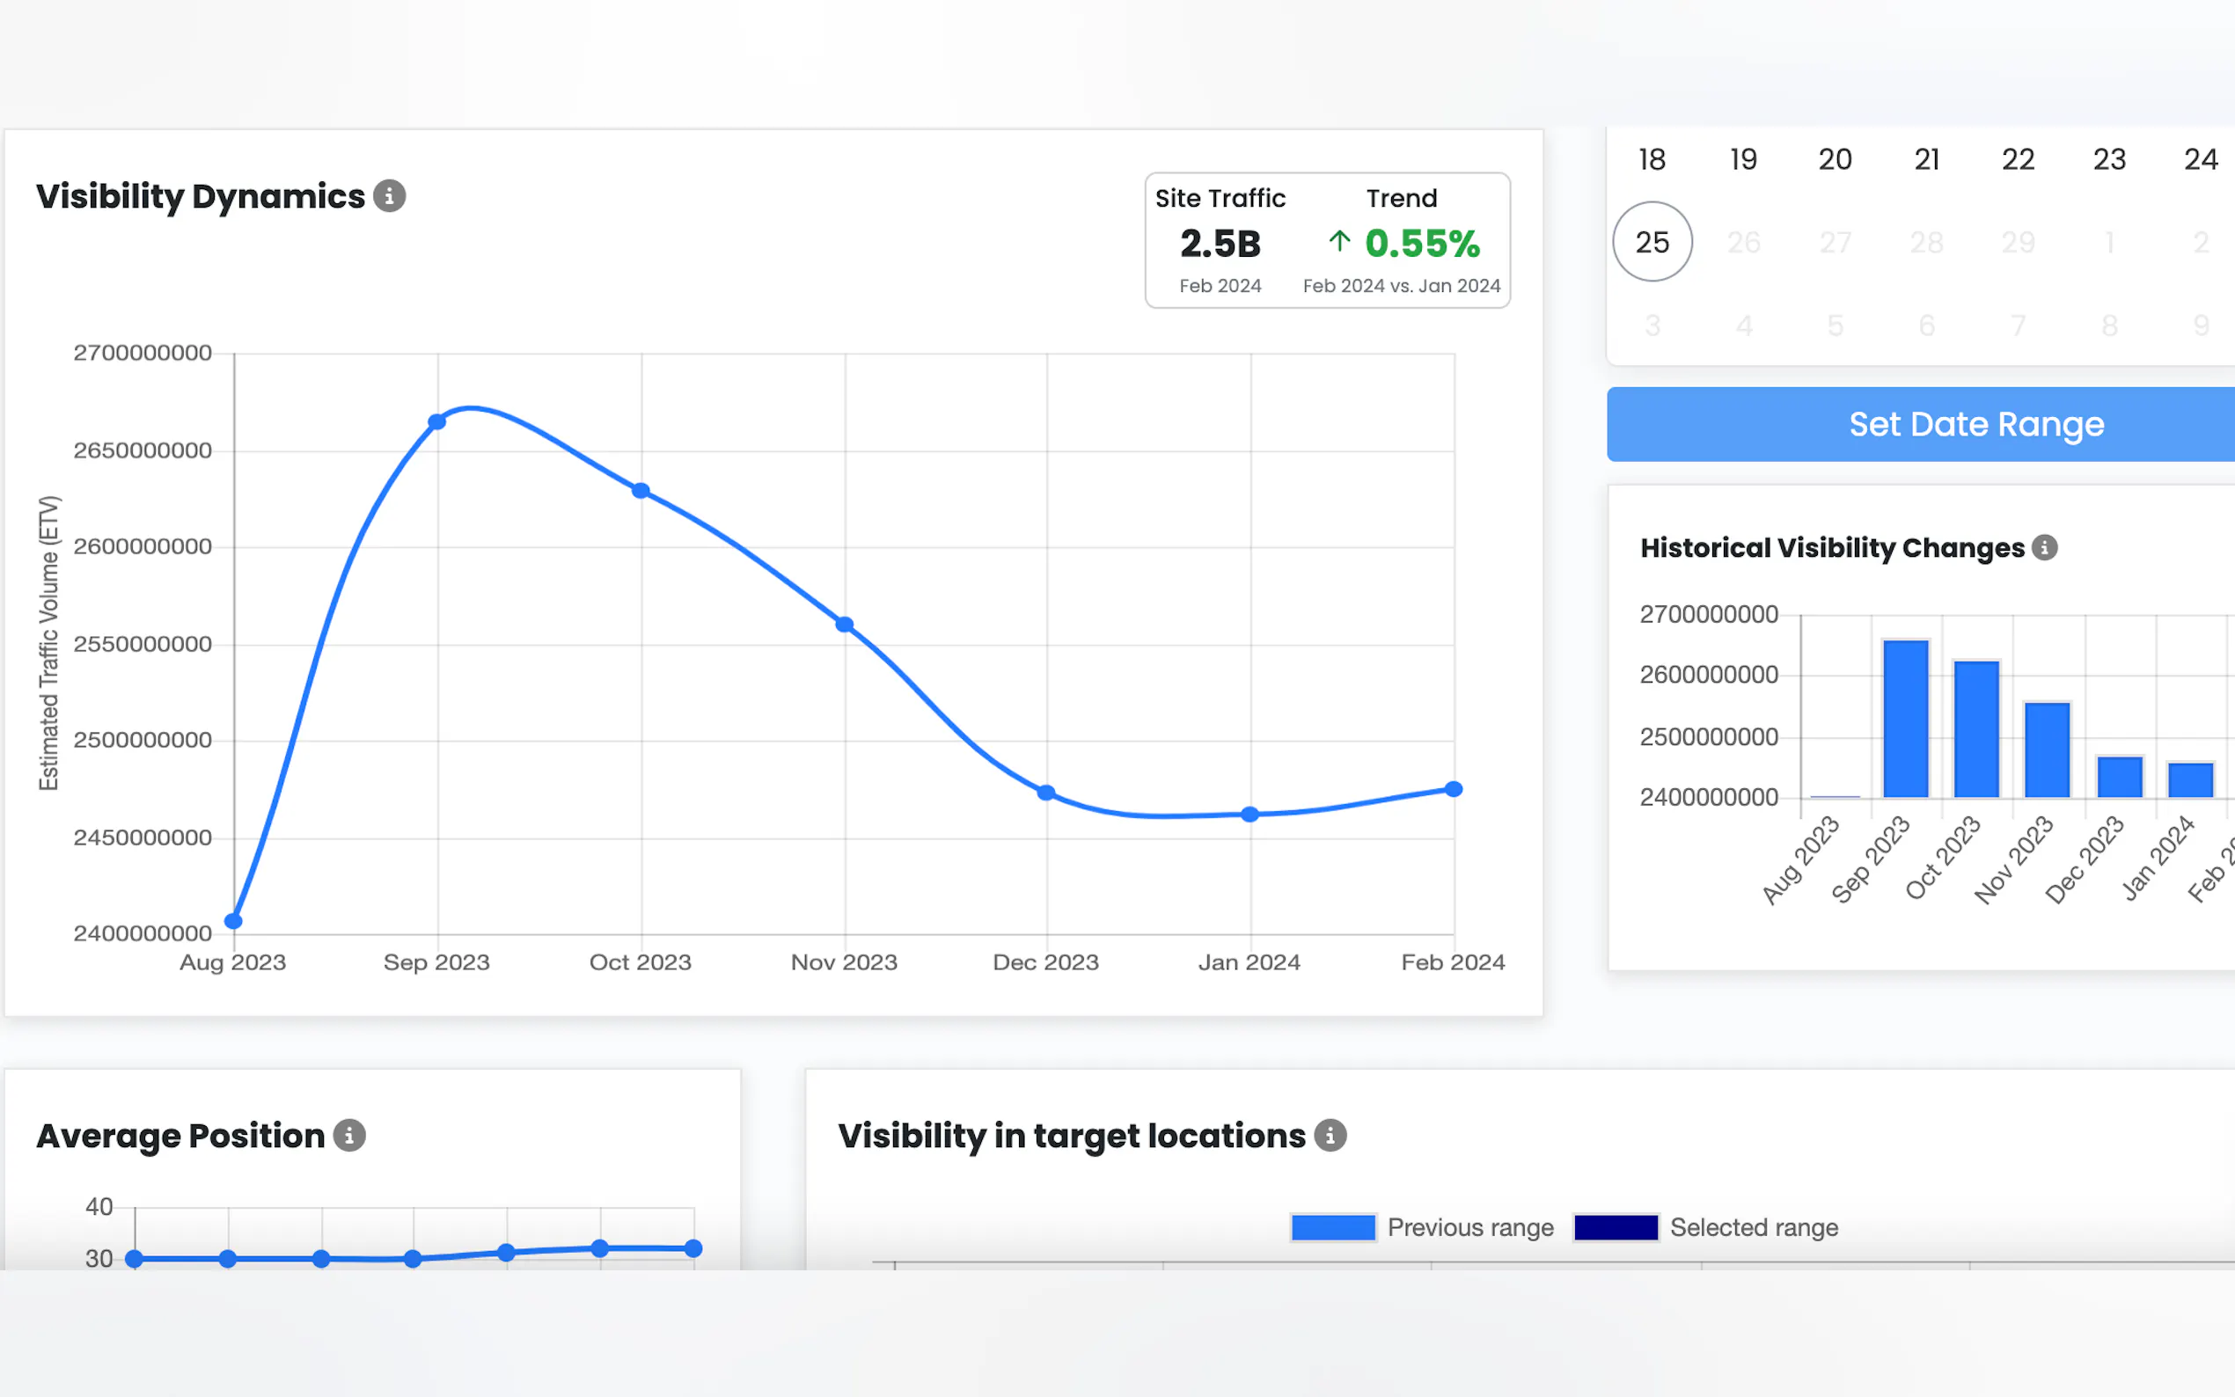Click the Sep 2023 point on line chart
This screenshot has width=2235, height=1397.
click(437, 421)
